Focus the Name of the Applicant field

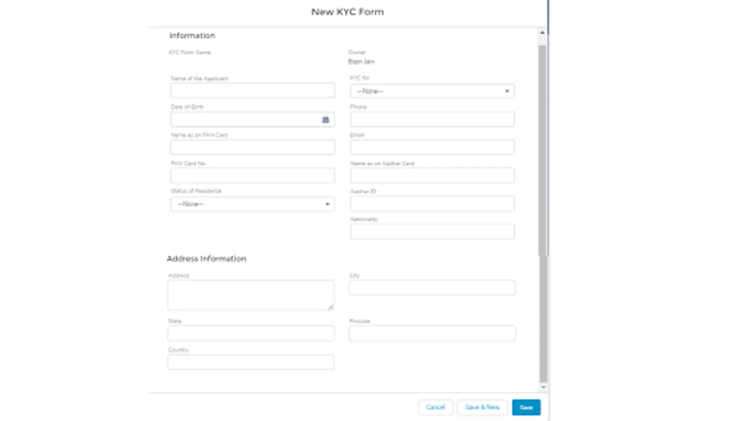[252, 90]
